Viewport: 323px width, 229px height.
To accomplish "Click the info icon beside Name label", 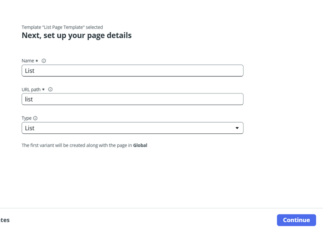I will [44, 61].
